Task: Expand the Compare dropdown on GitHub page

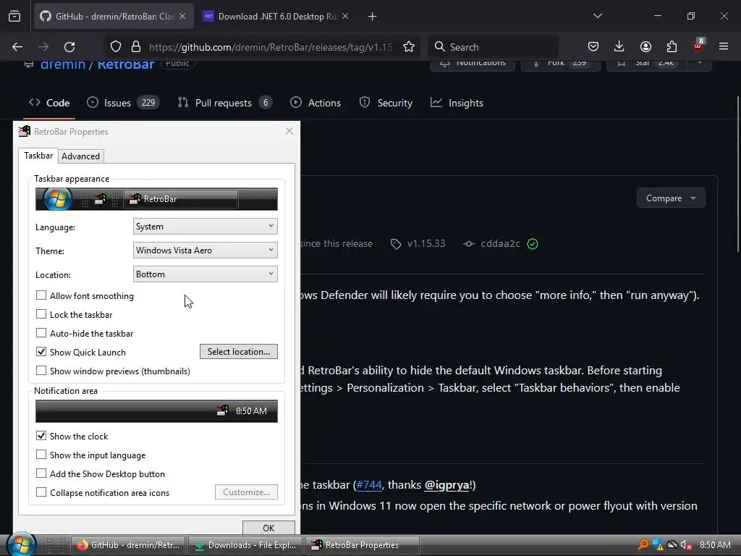Action: click(671, 198)
